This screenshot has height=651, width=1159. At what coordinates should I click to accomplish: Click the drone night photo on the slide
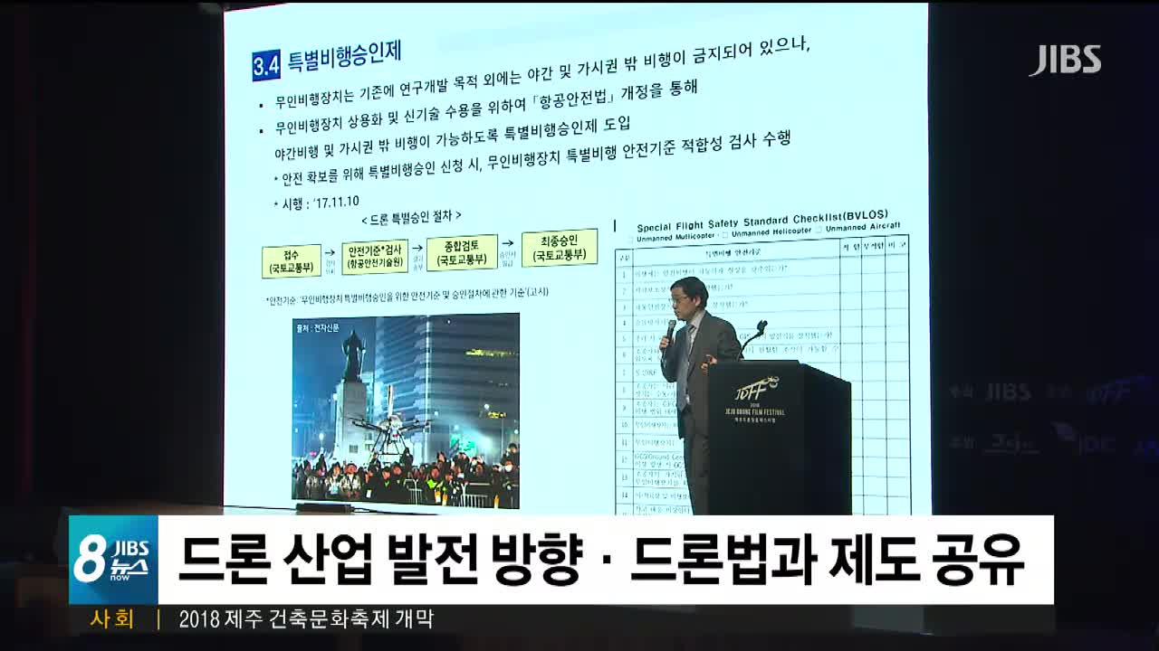[x=405, y=410]
